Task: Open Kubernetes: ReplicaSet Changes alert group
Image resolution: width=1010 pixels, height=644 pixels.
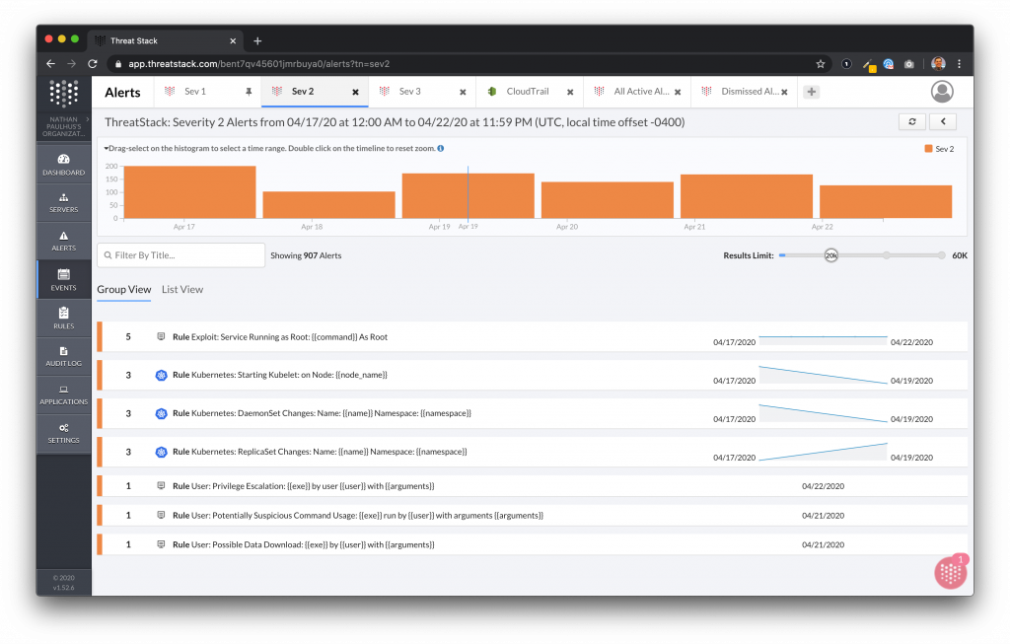Action: click(x=532, y=452)
